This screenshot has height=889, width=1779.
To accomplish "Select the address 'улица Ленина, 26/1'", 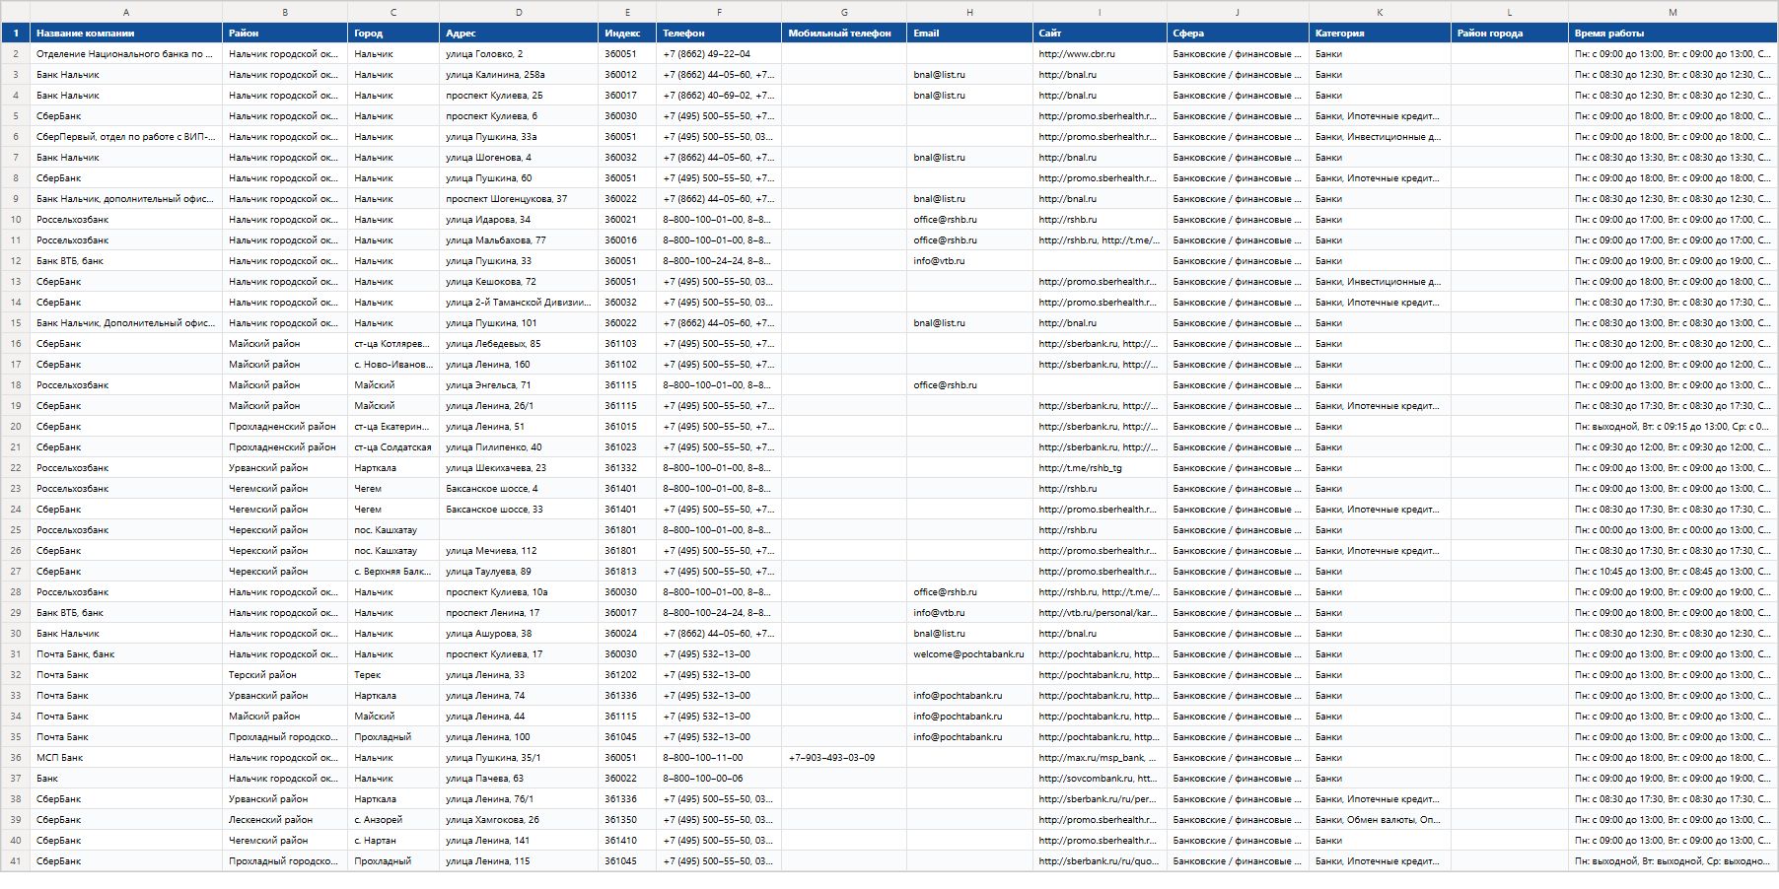I will 519,406.
